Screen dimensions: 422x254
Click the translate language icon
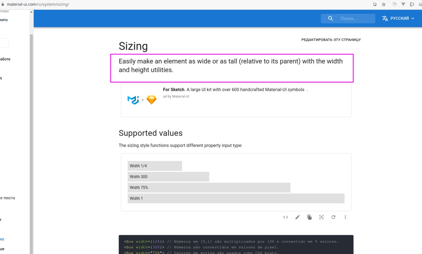[x=385, y=18]
